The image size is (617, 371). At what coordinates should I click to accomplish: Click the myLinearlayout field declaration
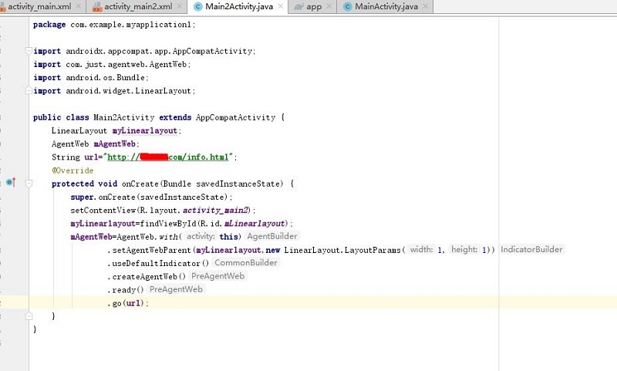(x=145, y=130)
